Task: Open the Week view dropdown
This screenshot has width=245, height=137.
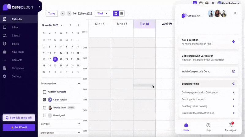Action: click(x=102, y=13)
